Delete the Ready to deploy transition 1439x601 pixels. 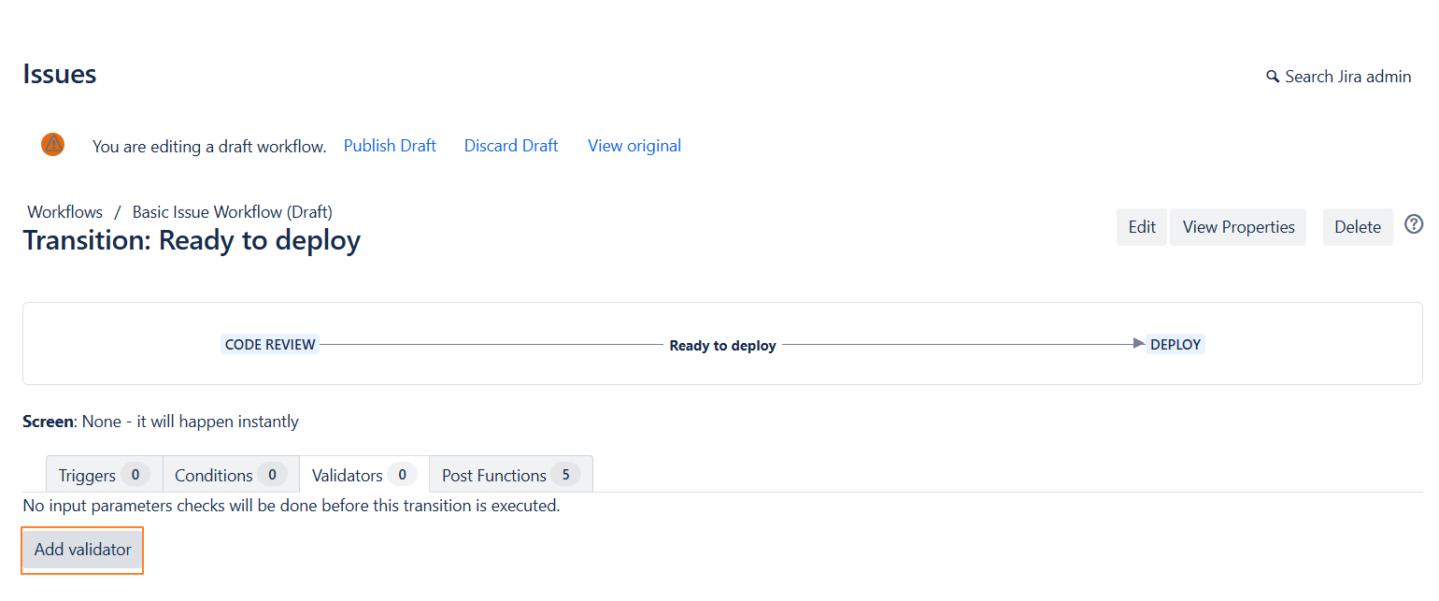(1357, 227)
